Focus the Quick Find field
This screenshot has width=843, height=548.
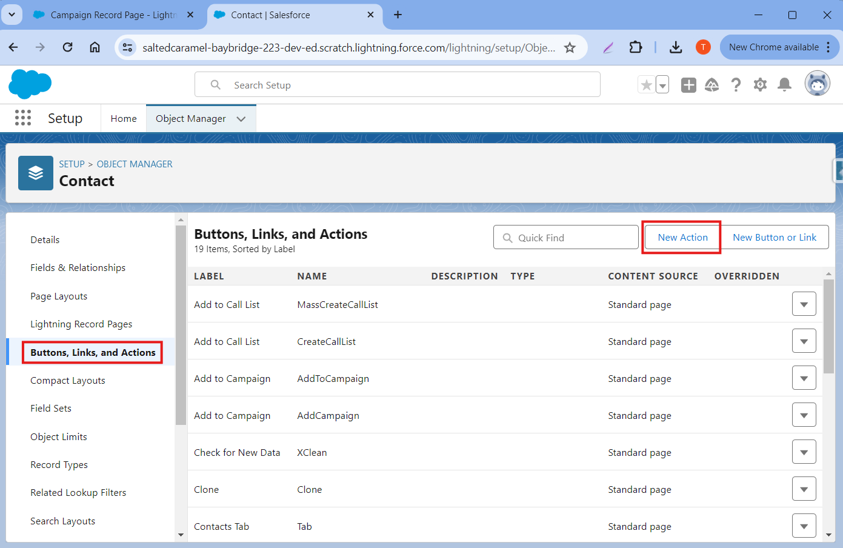566,238
